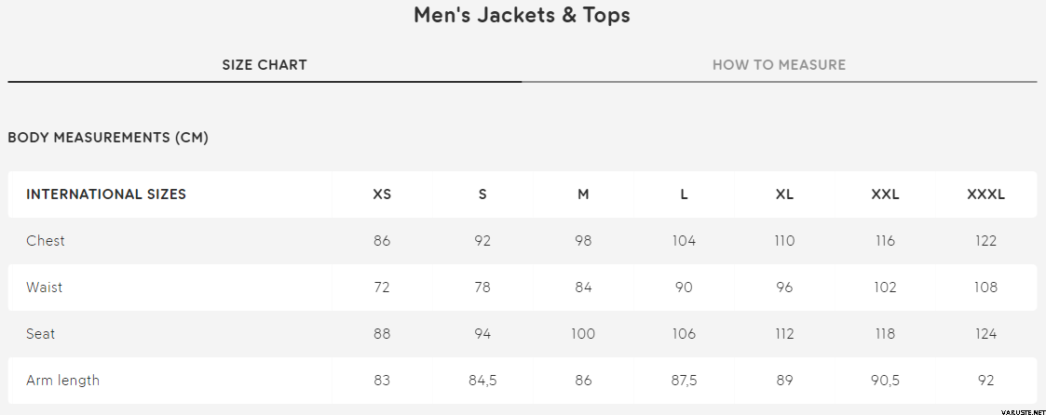Click seat value 124 for size XXXL
Image resolution: width=1046 pixels, height=415 pixels.
coord(985,334)
